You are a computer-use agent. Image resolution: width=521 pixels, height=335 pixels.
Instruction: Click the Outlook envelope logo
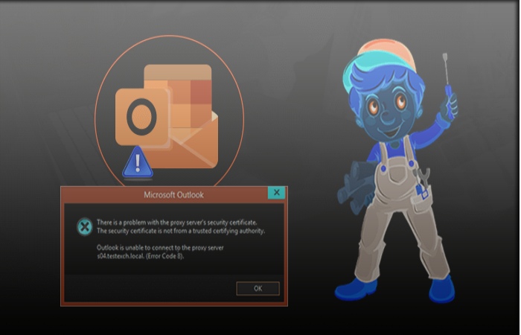coord(167,116)
